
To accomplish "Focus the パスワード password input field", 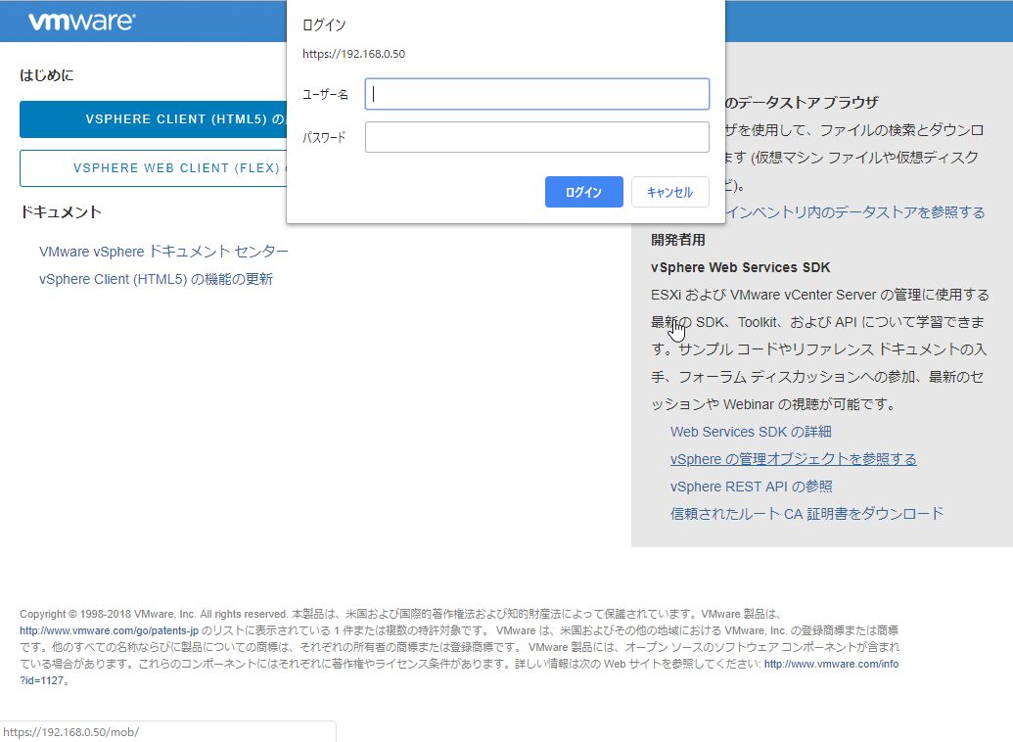I will [x=537, y=137].
